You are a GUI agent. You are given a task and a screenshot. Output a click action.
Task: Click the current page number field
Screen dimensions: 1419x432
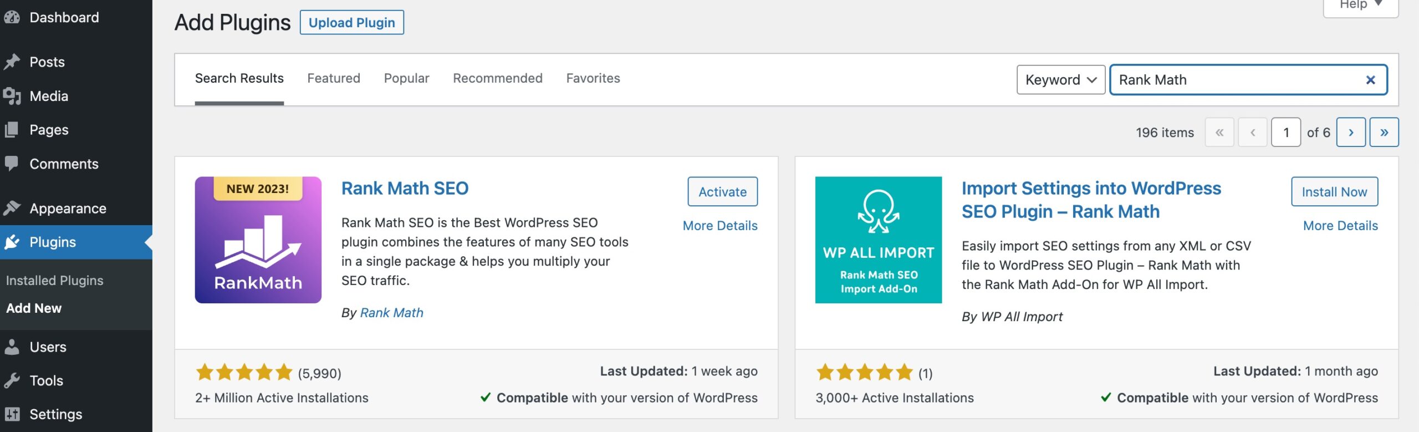tap(1286, 133)
